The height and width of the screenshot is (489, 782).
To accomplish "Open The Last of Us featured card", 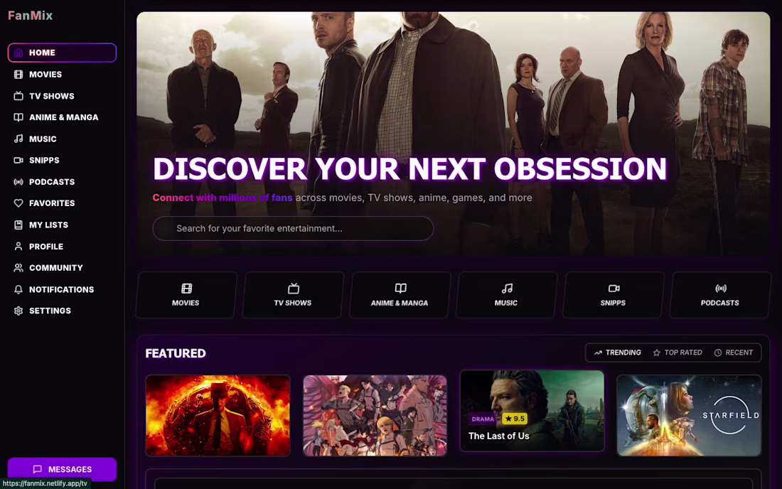I will (532, 411).
